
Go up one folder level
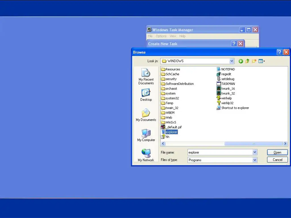coord(248,61)
